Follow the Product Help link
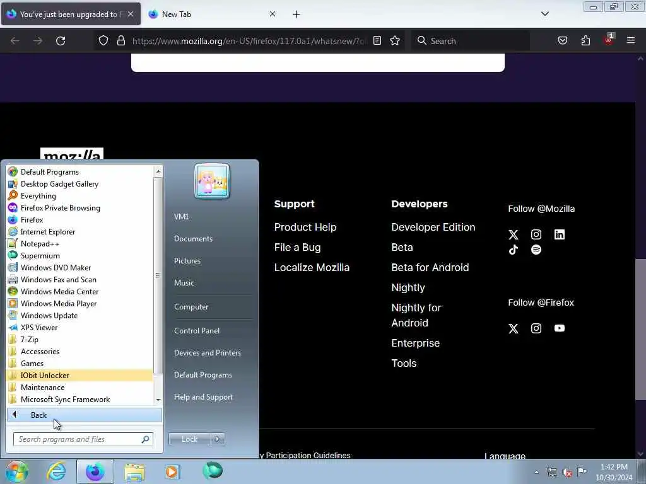The height and width of the screenshot is (484, 646). [305, 227]
